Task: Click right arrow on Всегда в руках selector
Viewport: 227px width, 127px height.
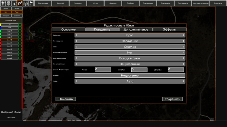Action: pyautogui.click(x=184, y=58)
